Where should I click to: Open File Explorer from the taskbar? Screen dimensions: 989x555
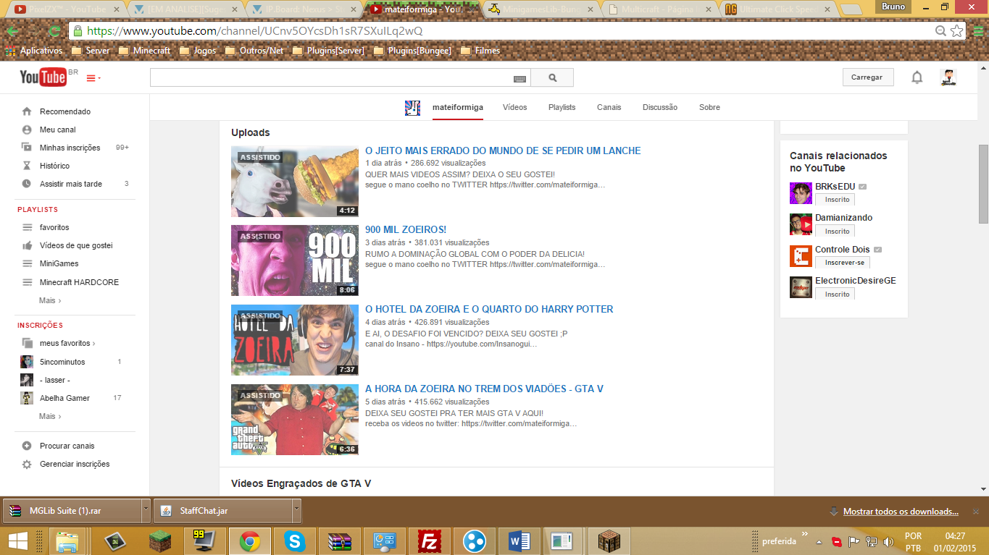click(x=67, y=541)
